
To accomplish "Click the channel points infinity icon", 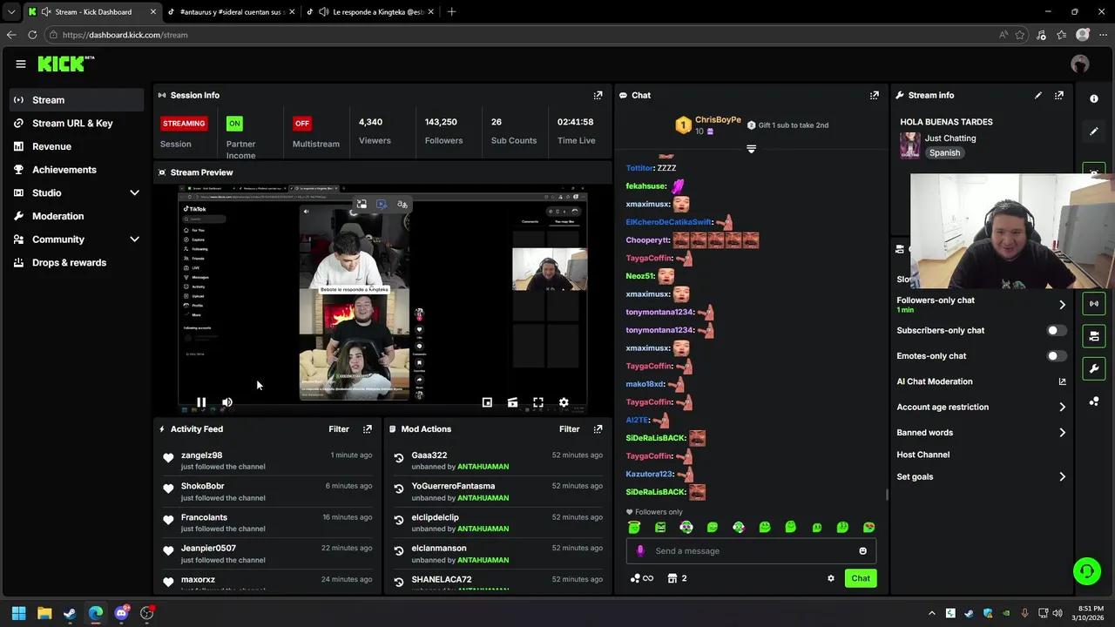I will (x=641, y=578).
